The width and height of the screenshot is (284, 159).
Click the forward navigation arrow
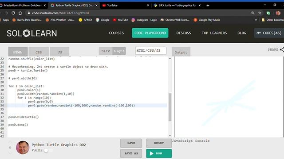coord(6,13)
